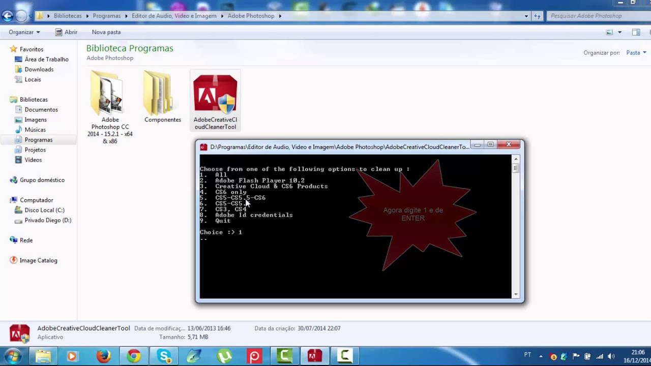The width and height of the screenshot is (651, 366).
Task: Select the Bibliotecas node in the sidebar
Action: 34,100
